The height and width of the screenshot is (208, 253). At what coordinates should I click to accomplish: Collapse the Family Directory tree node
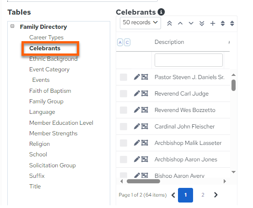click(x=12, y=26)
